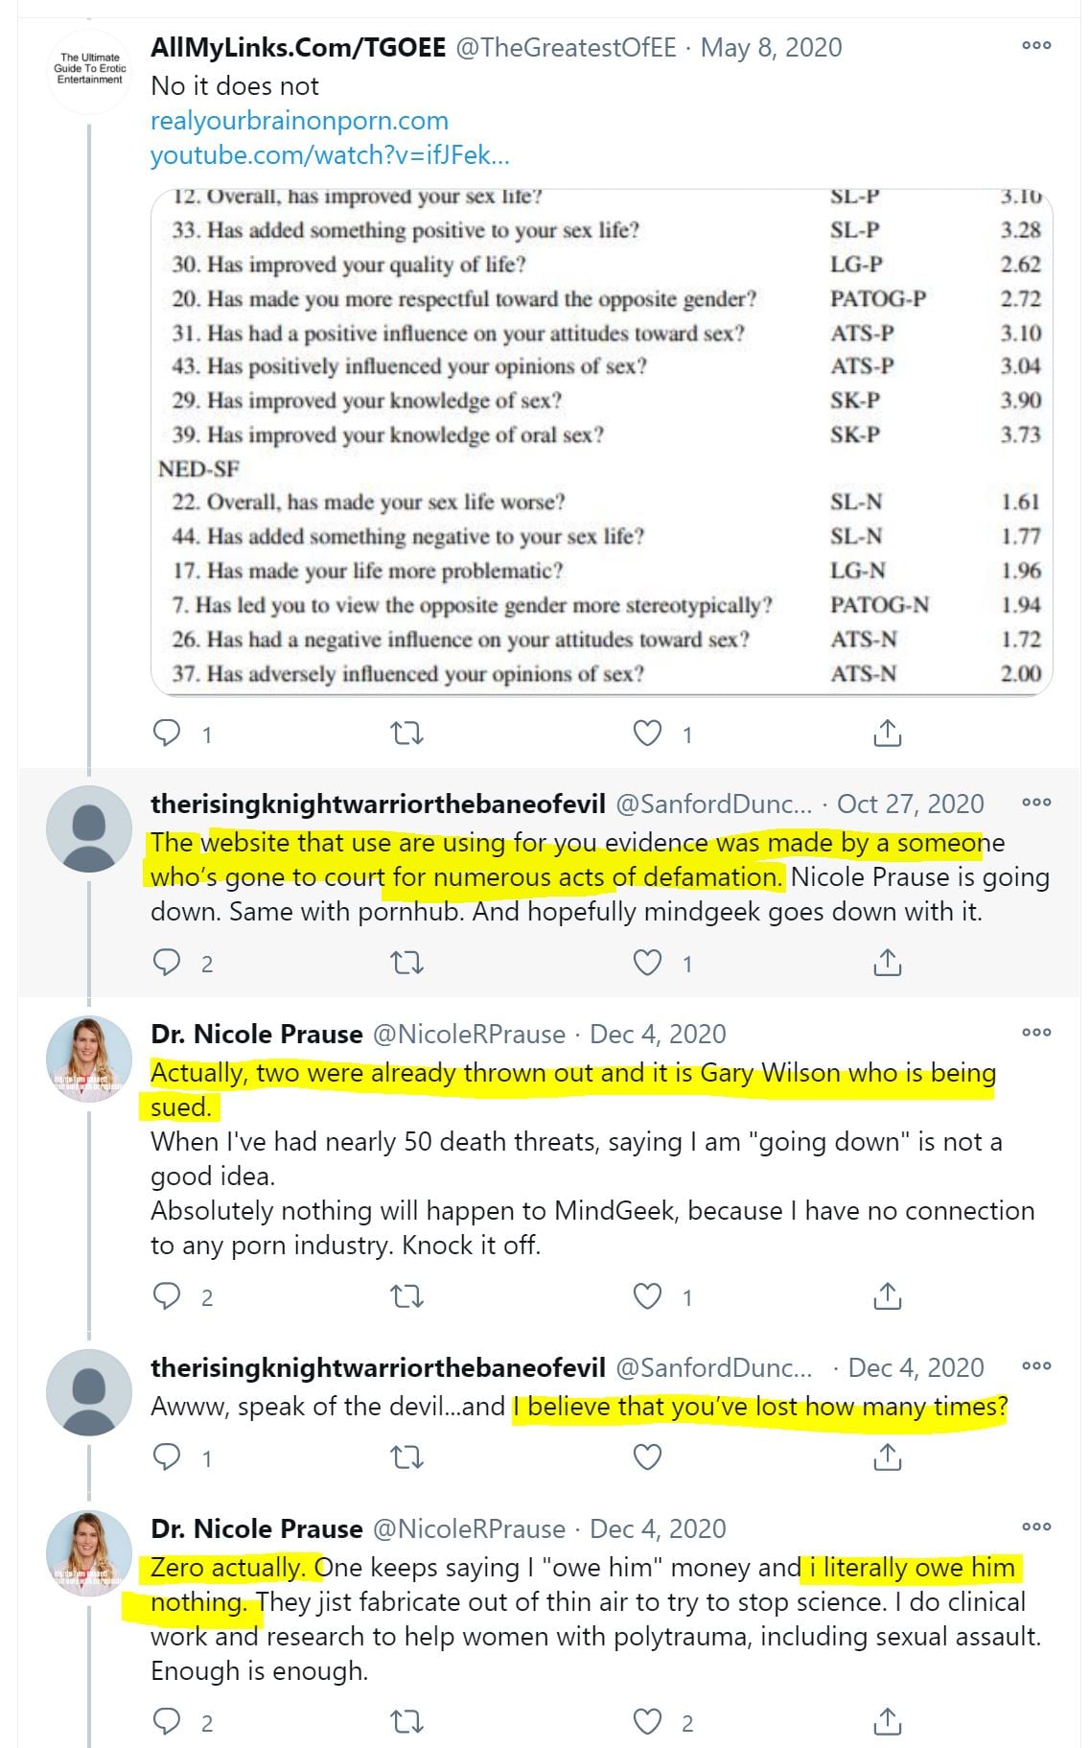Open more options on the May 8 tweet

tap(1036, 46)
